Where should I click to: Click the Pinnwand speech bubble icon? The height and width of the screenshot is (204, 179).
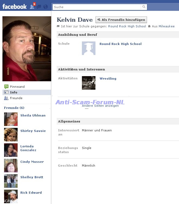6,86
